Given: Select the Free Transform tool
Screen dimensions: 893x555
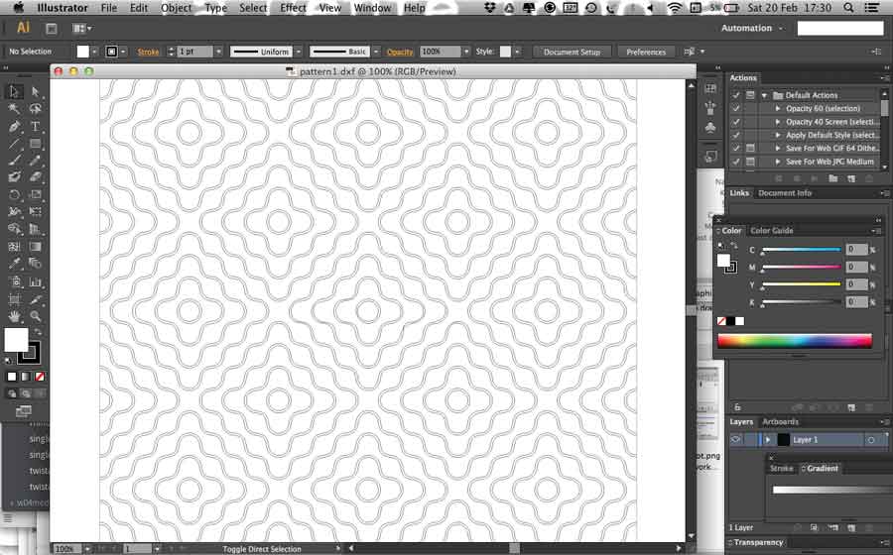Looking at the screenshot, I should click(x=36, y=211).
